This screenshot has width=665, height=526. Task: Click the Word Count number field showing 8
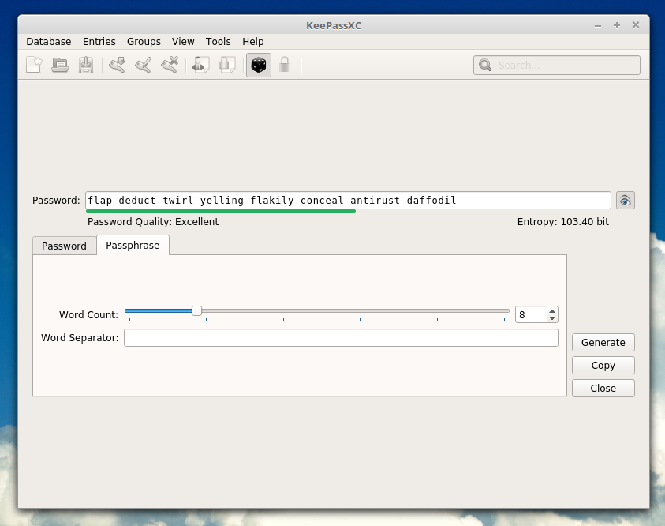532,314
